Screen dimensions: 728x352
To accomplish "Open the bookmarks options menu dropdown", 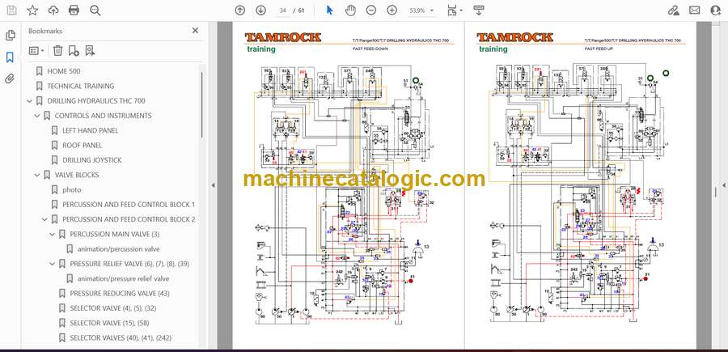I will 36,51.
